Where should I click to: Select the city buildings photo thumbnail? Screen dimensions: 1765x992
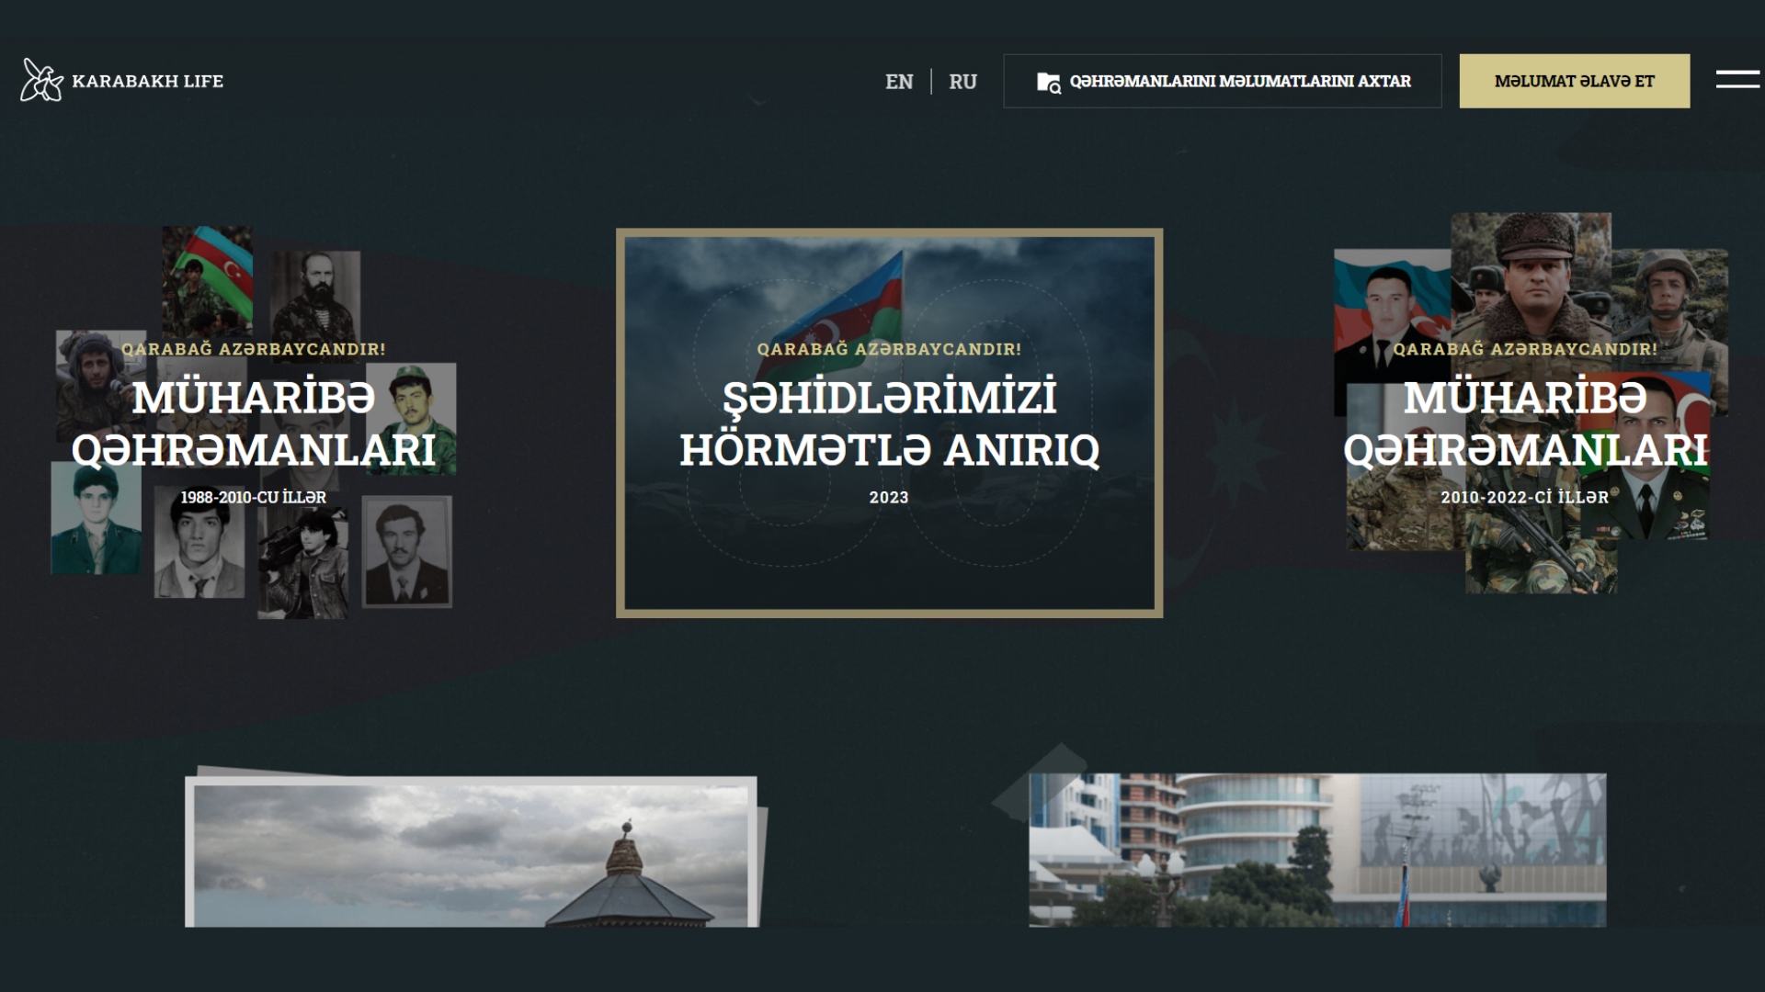(x=1316, y=850)
